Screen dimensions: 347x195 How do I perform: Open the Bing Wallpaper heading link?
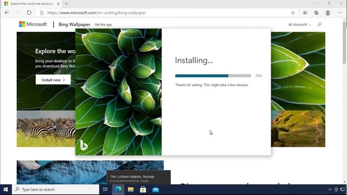(74, 24)
